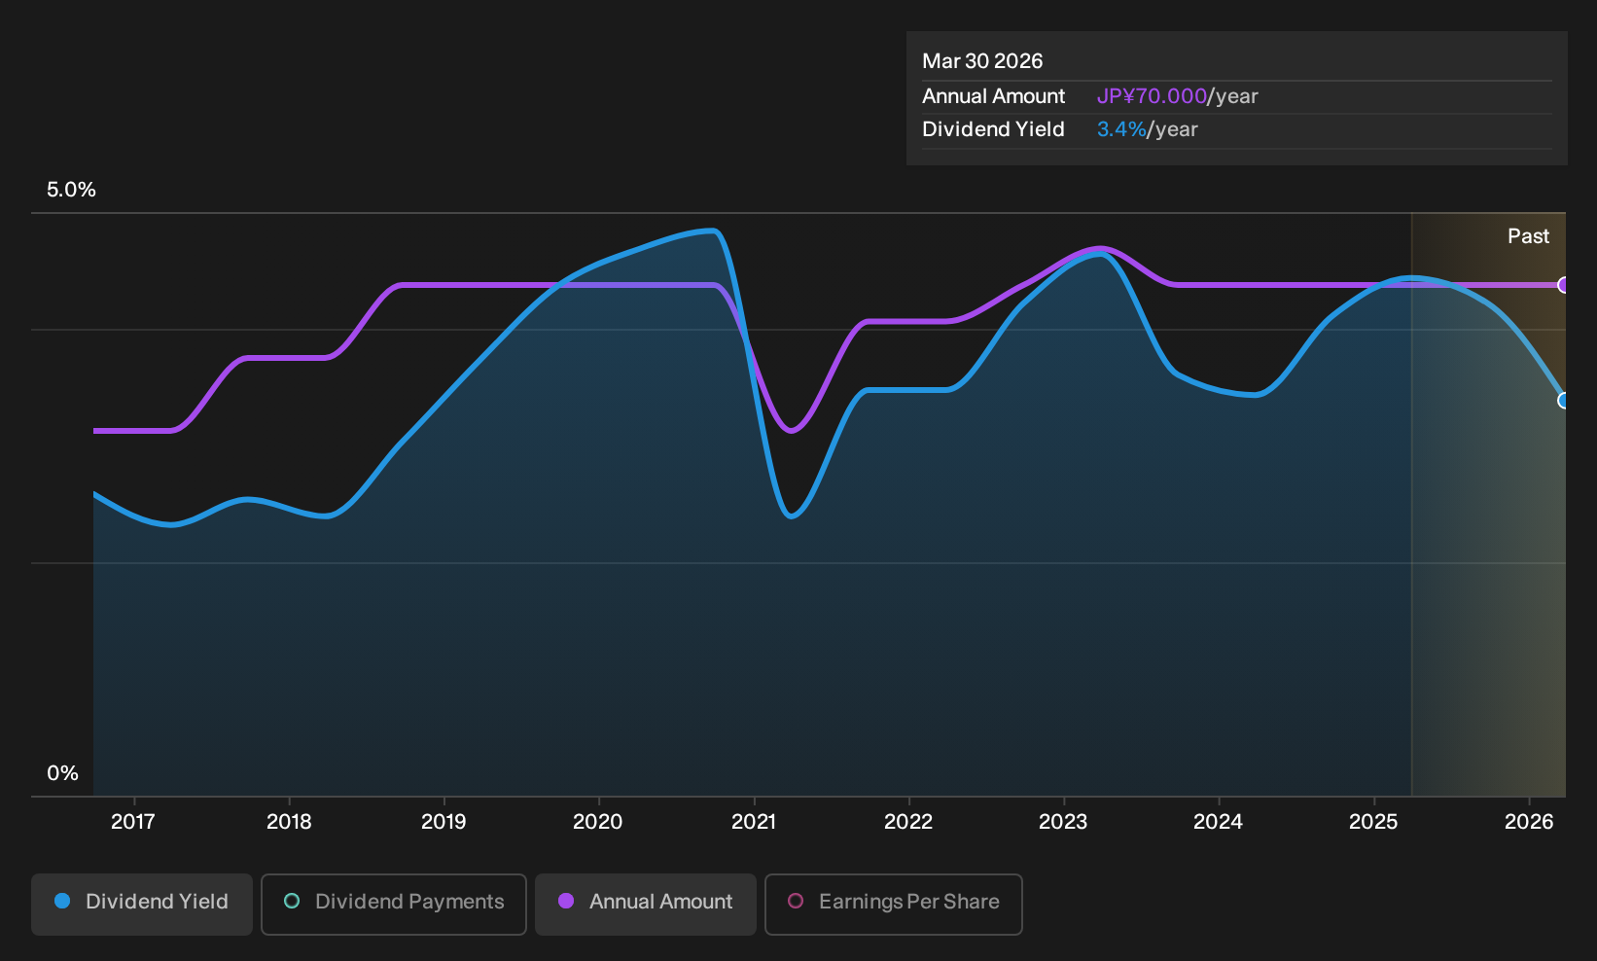The height and width of the screenshot is (961, 1597).
Task: Select the blue endpoint marker on Dividend Yield line
Action: coord(1564,401)
